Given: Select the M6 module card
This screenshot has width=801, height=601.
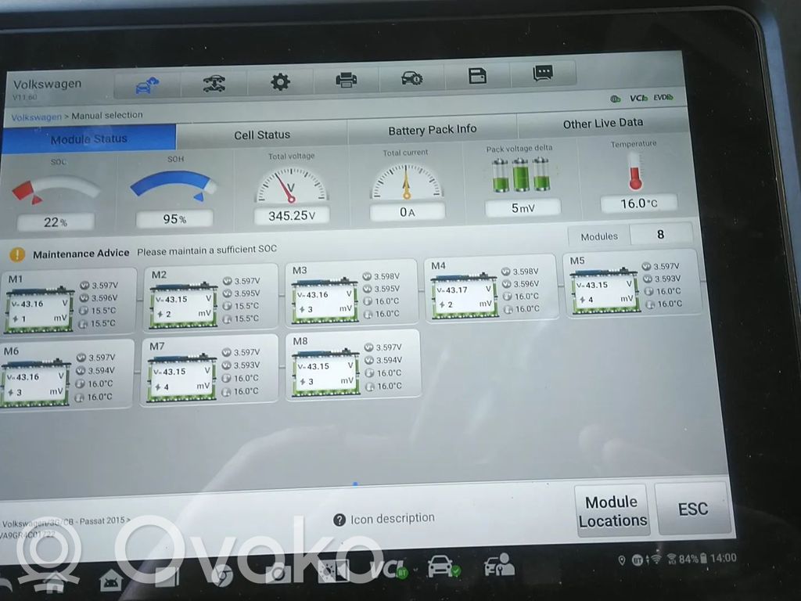Looking at the screenshot, I should point(67,375).
